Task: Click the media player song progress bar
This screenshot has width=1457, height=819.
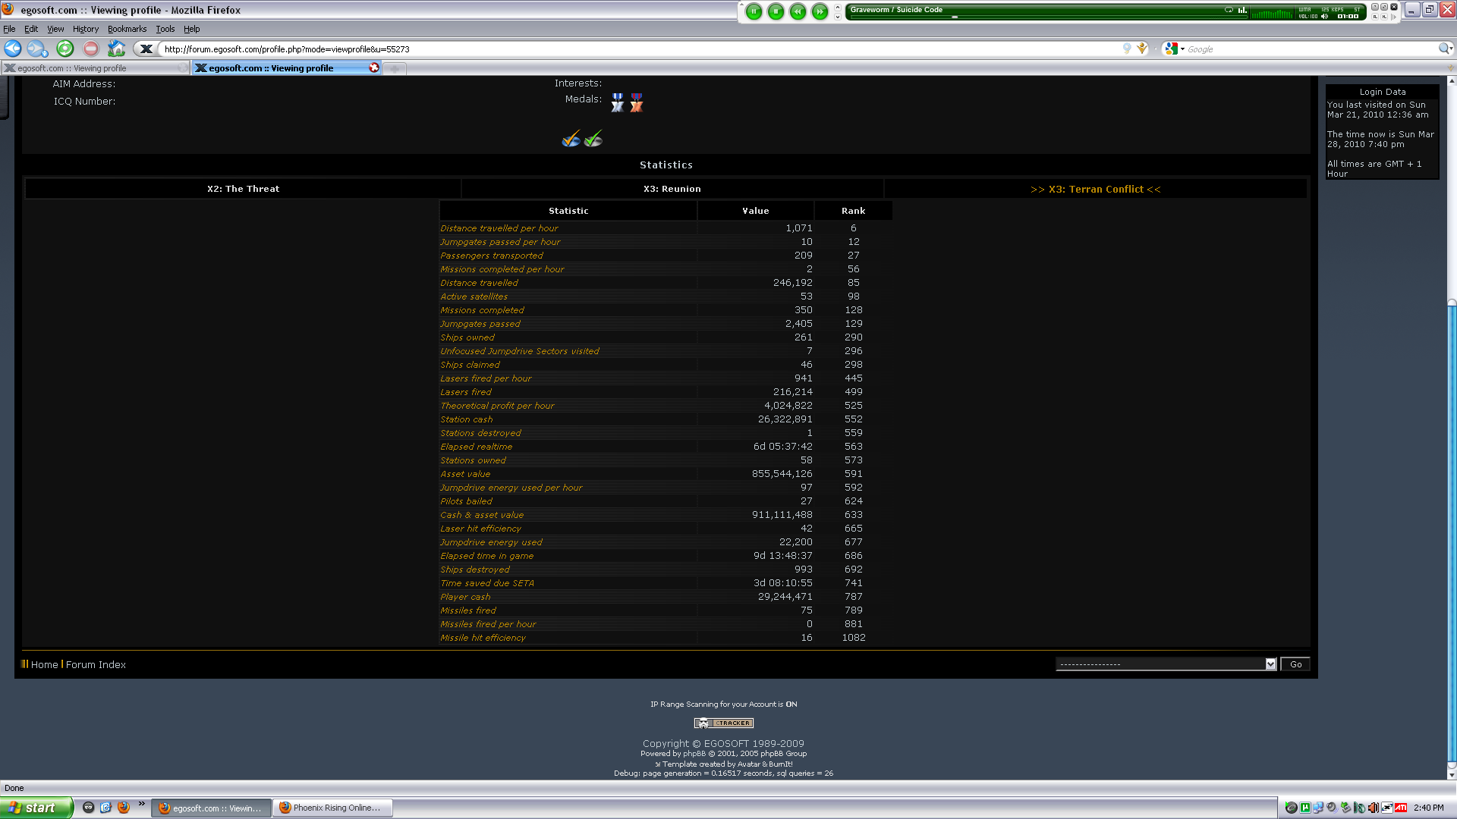Action: click(x=1047, y=17)
